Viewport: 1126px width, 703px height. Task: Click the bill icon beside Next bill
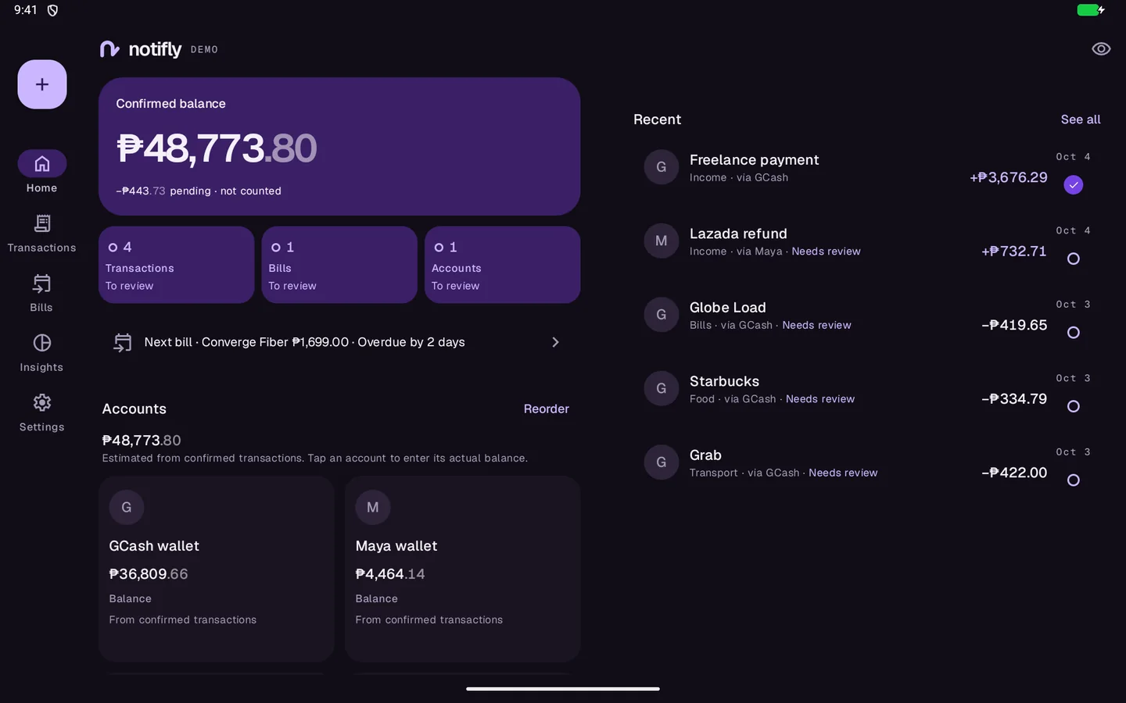click(x=123, y=342)
